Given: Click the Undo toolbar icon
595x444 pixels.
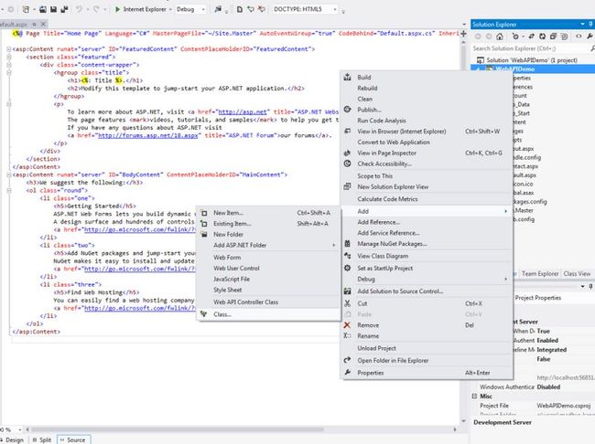Looking at the screenshot, I should click(x=79, y=9).
